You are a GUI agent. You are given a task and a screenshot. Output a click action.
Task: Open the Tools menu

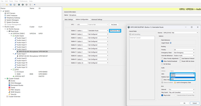point(11,1)
